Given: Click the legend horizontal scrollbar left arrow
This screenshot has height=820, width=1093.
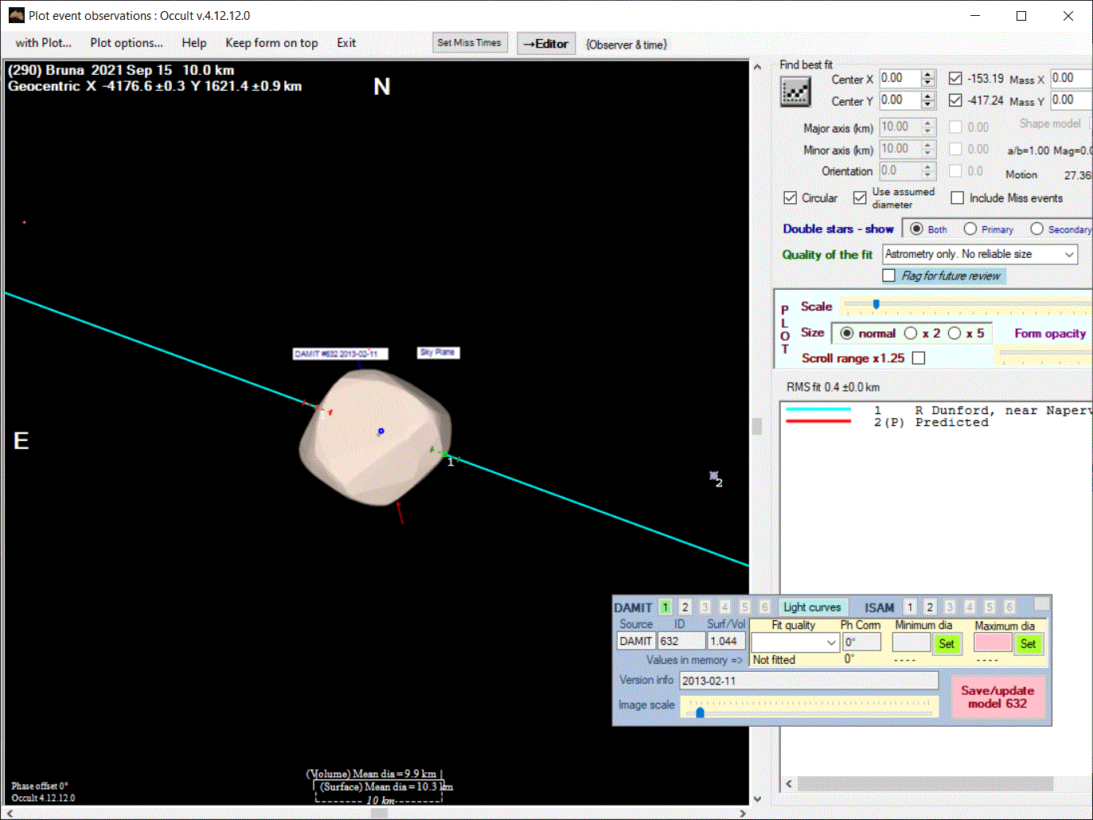Looking at the screenshot, I should pyautogui.click(x=789, y=783).
